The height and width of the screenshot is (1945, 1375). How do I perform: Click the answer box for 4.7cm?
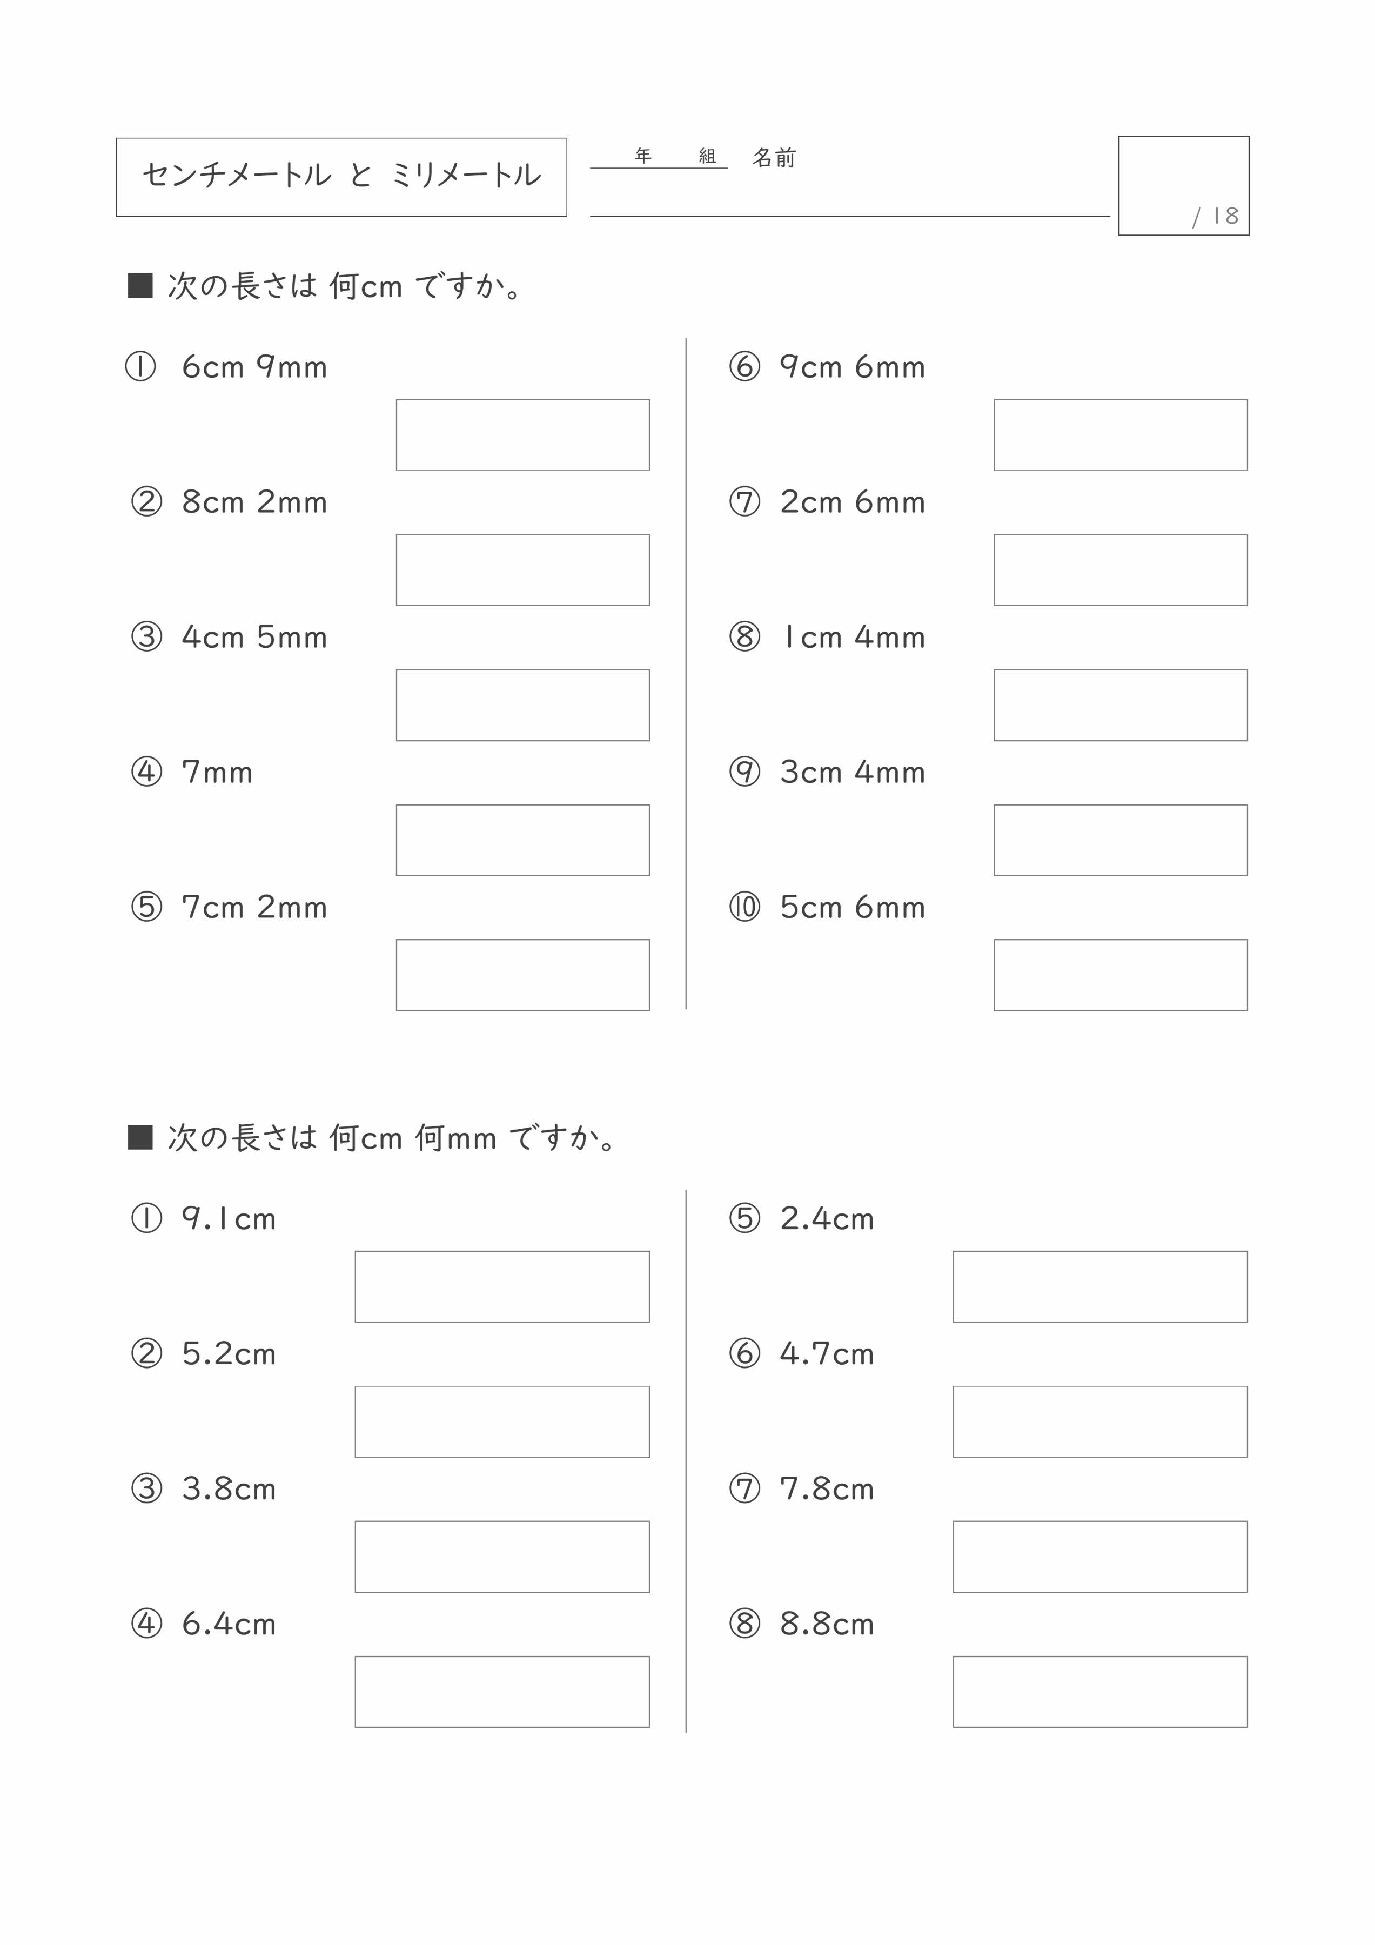[1101, 1421]
